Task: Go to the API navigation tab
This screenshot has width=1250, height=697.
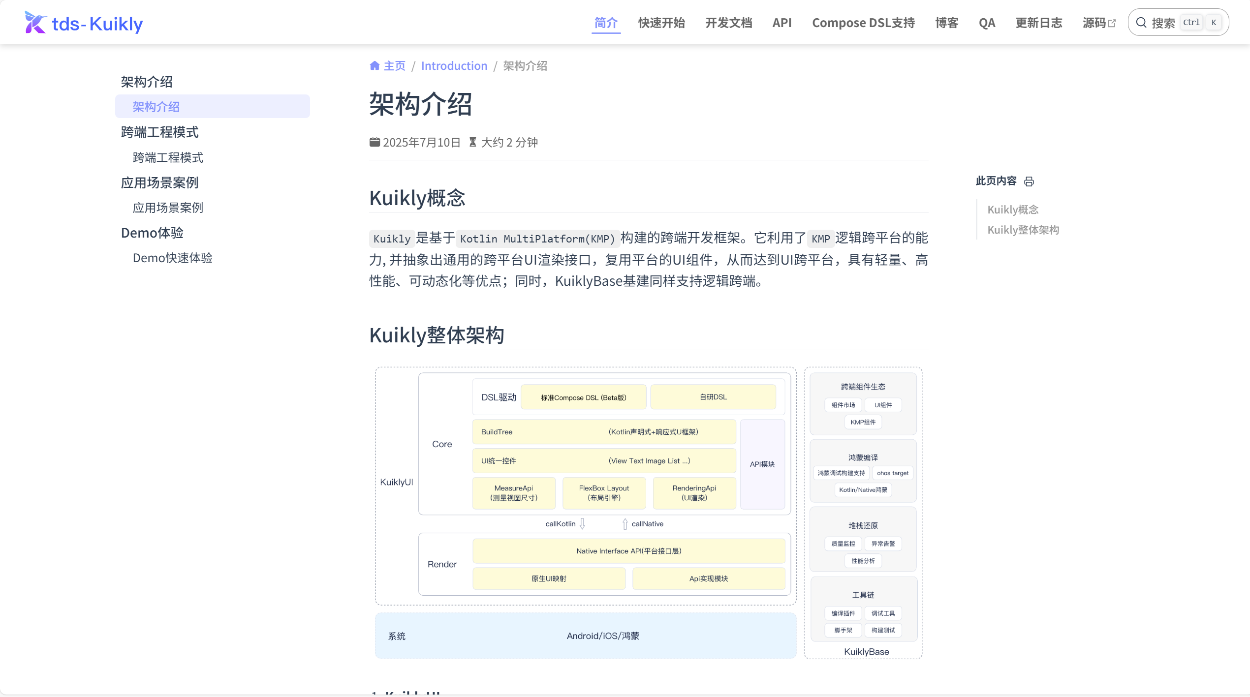Action: pos(781,23)
